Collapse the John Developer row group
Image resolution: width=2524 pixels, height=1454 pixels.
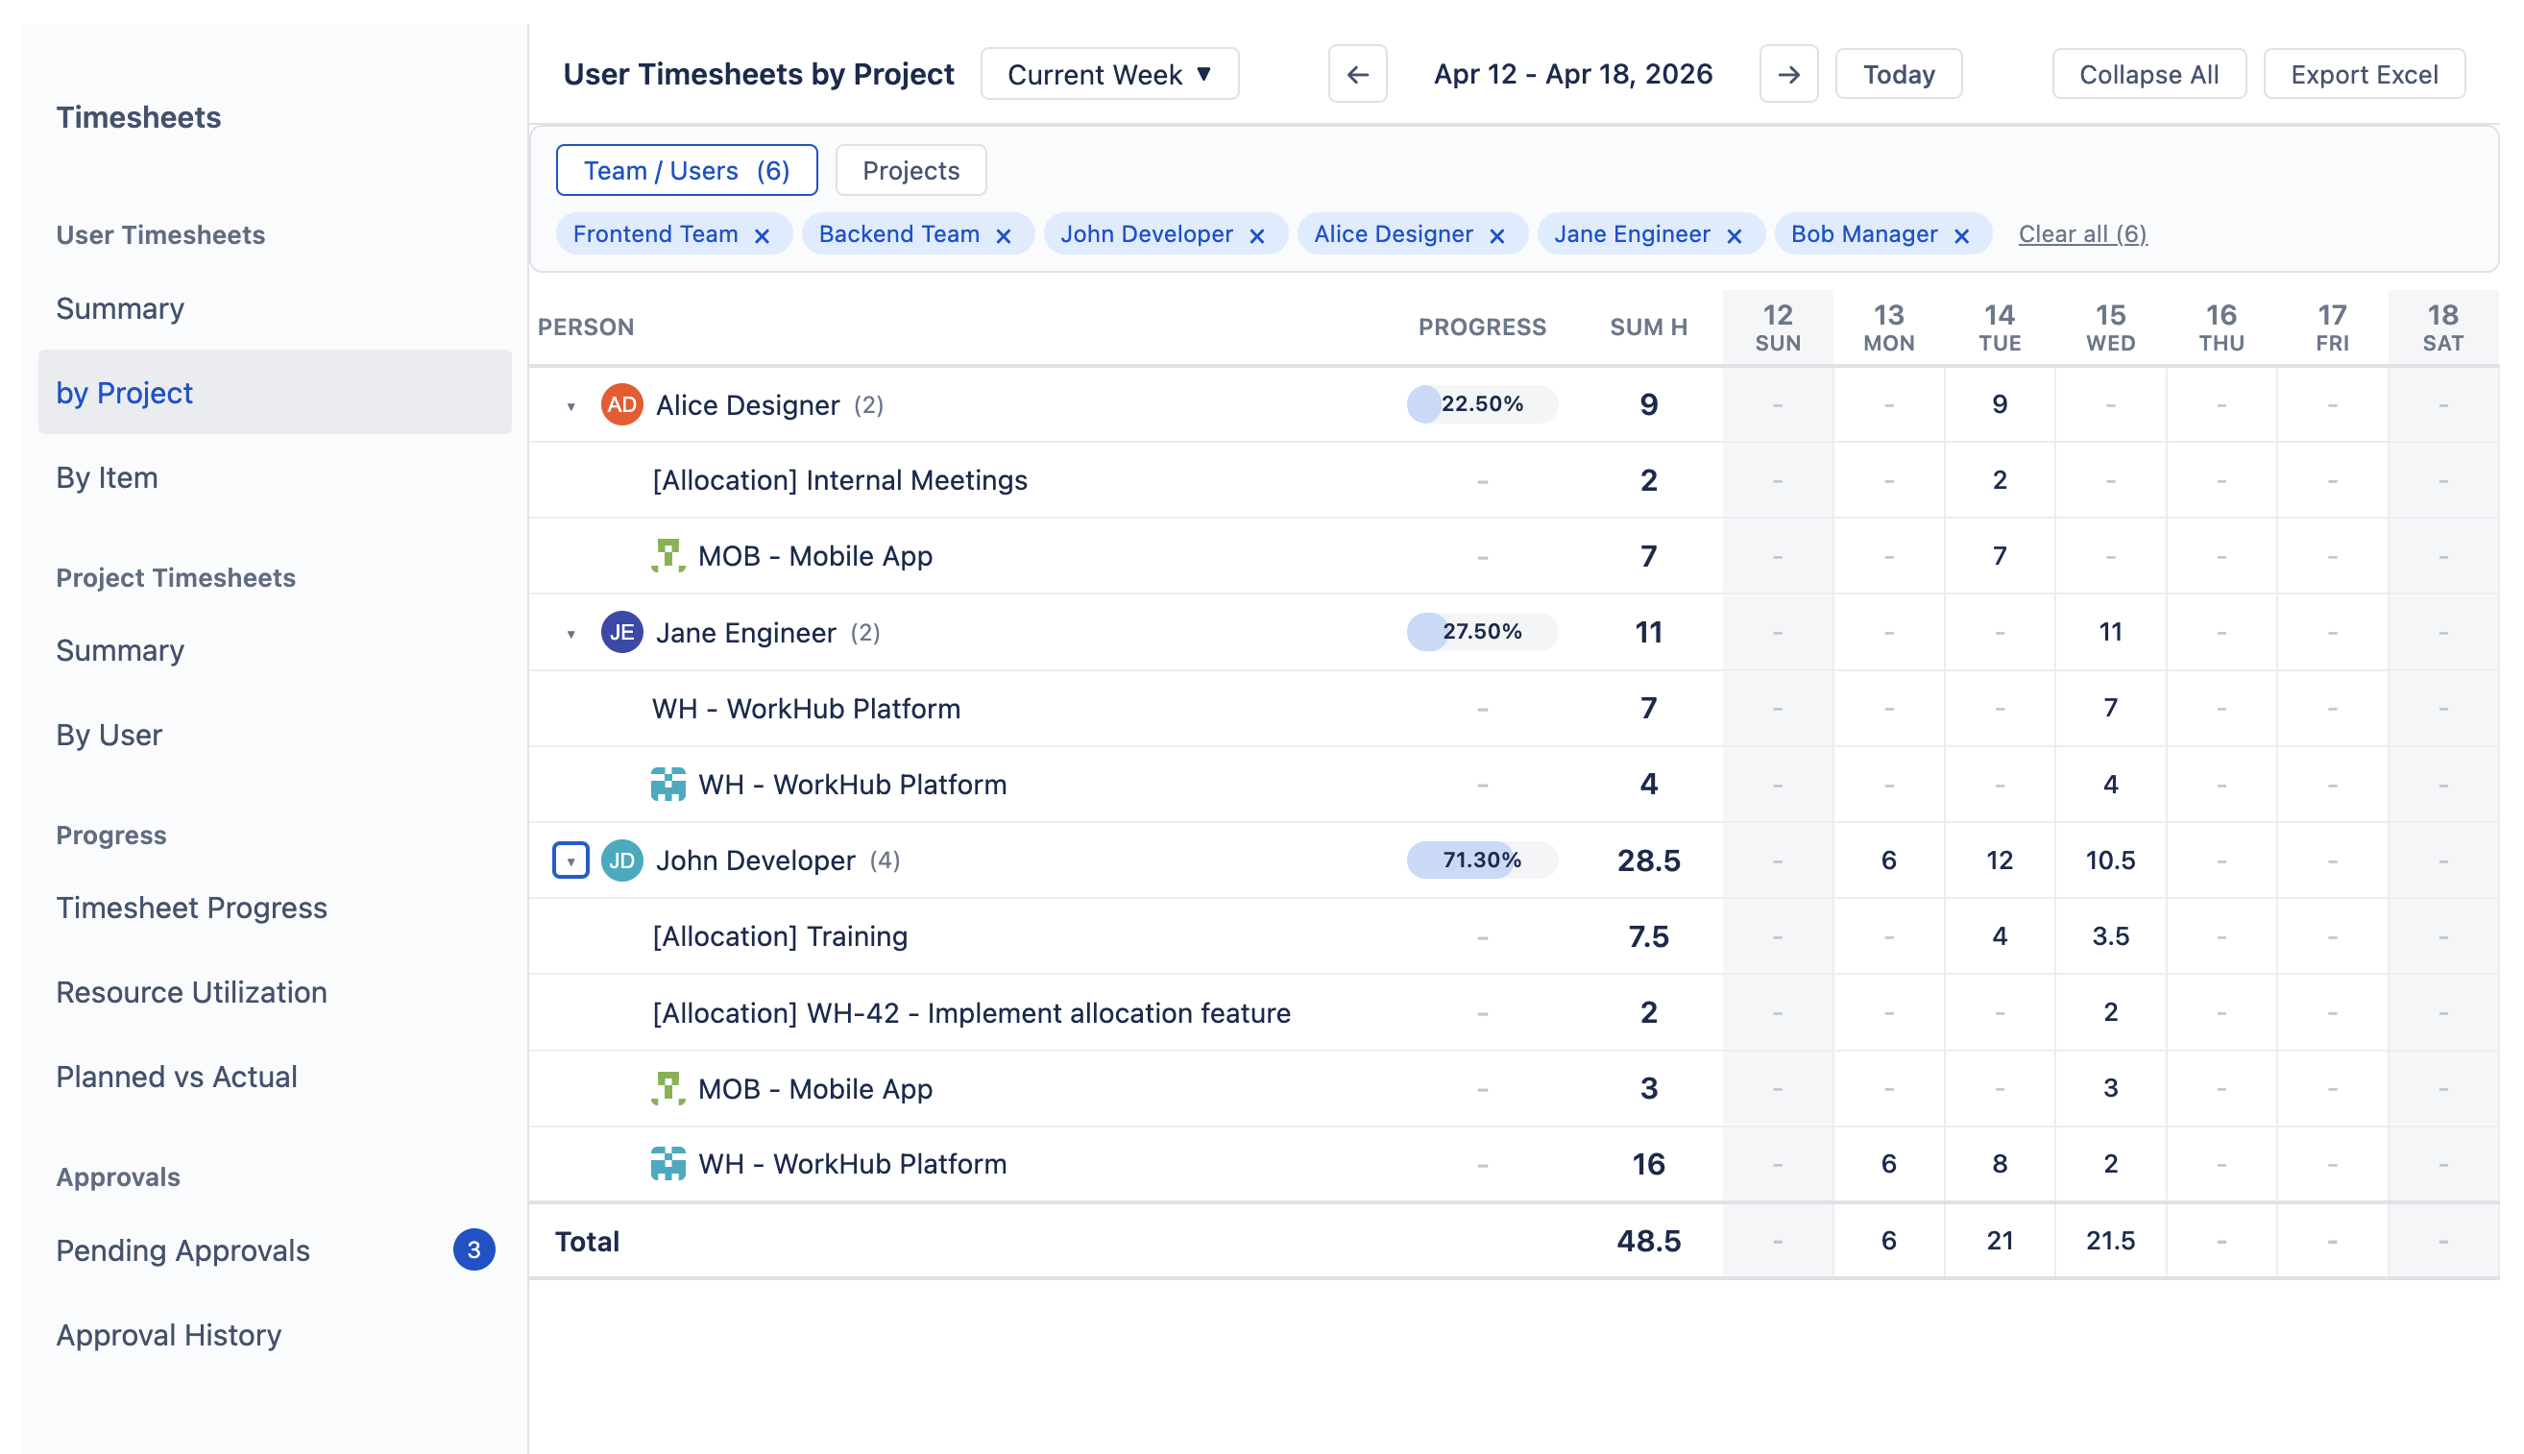tap(570, 860)
